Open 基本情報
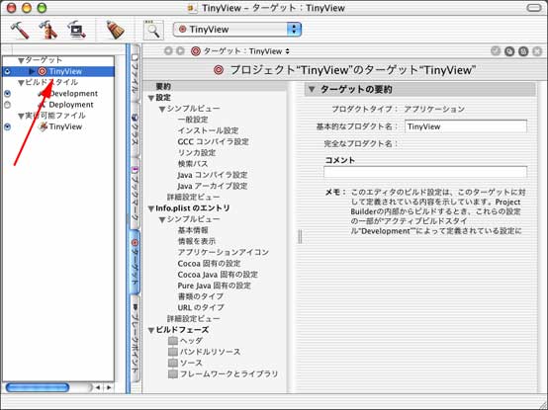 pos(193,230)
